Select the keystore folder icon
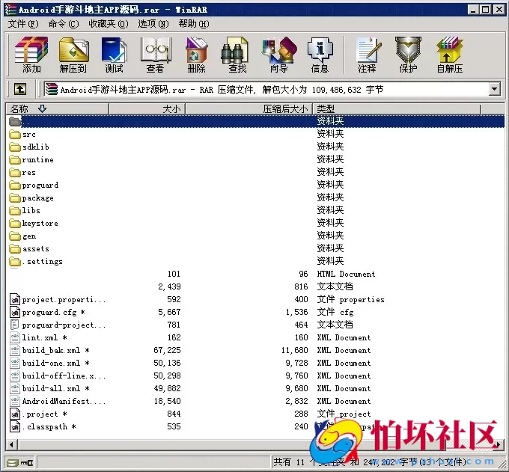 (x=15, y=223)
